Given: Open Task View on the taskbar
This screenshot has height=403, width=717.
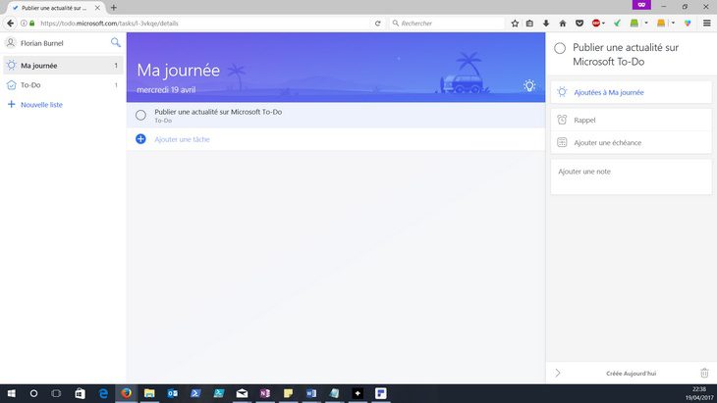Looking at the screenshot, I should (56, 393).
